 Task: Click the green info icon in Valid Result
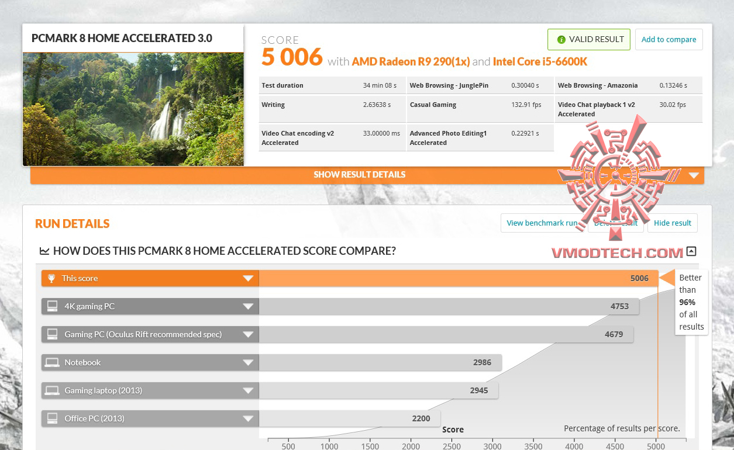561,40
